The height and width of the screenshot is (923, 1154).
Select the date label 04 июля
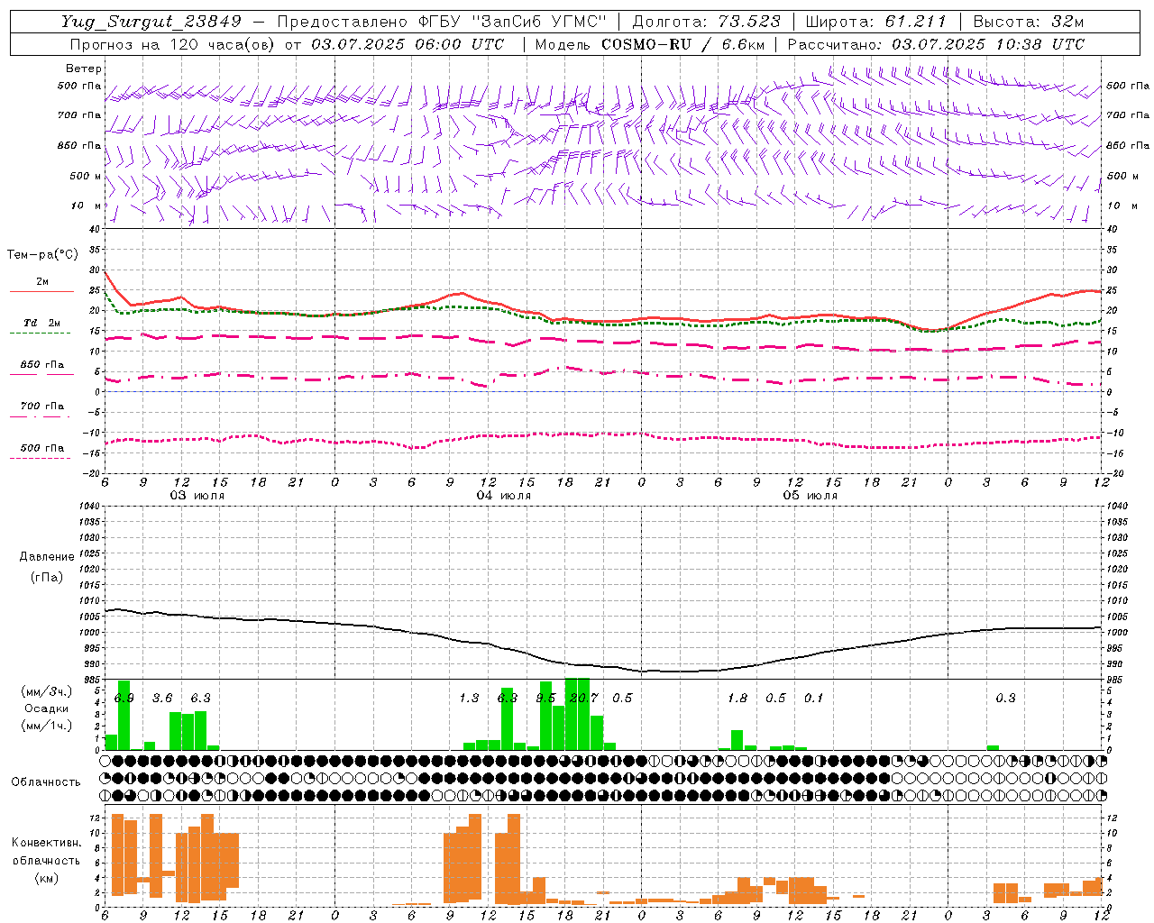(x=504, y=496)
